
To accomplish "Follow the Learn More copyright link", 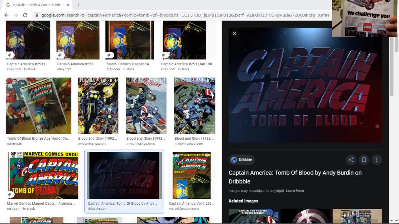I will 295,191.
